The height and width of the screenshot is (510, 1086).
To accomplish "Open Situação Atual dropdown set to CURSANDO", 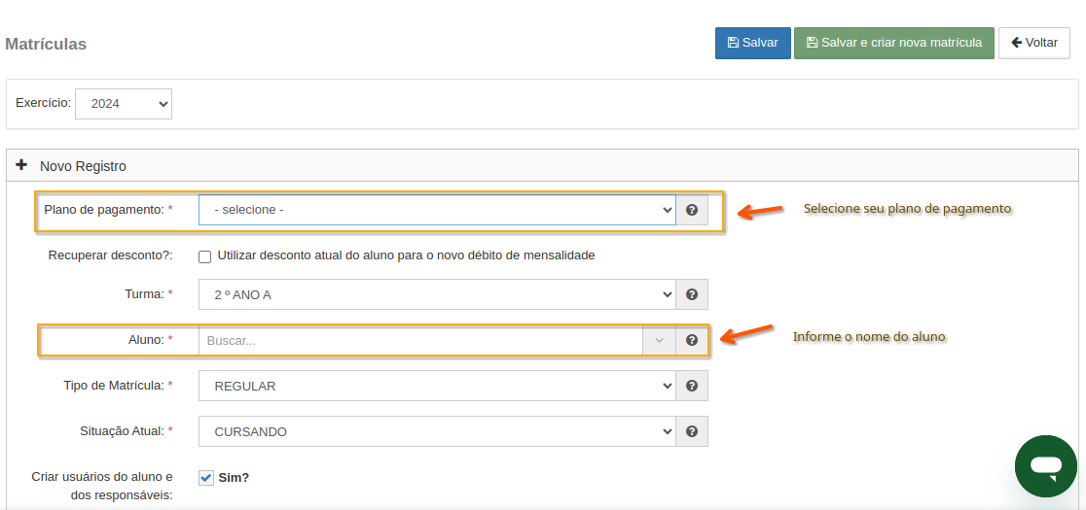I will (437, 431).
